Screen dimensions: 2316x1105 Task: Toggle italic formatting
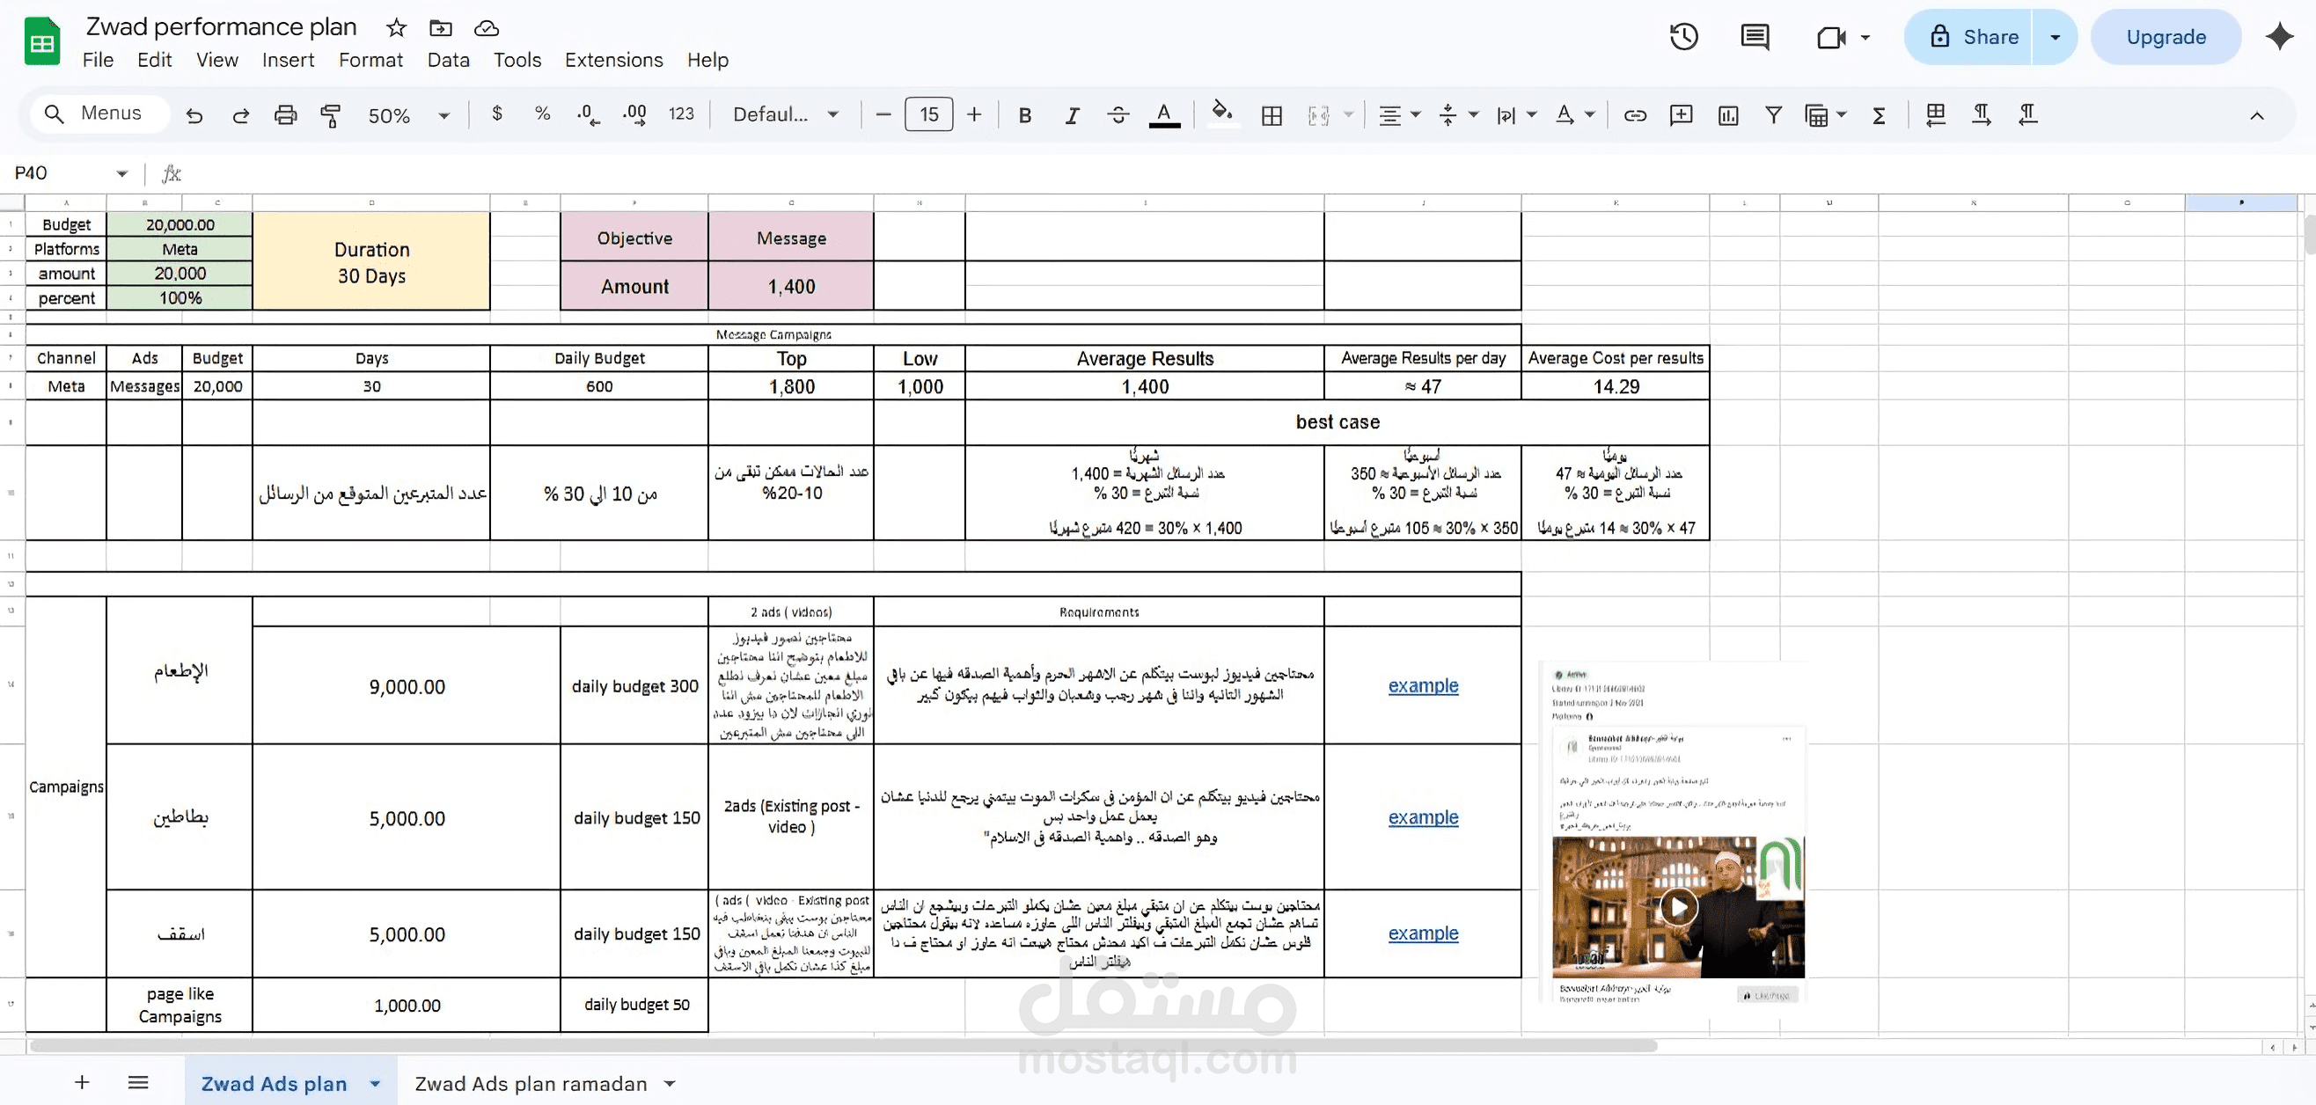(x=1071, y=115)
